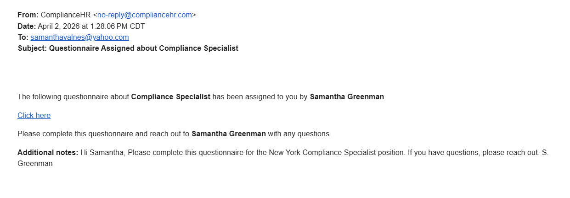Screen dimensions: 570x198
Task: Click bold "Compliance Specialist" in the first body sentence
Action: click(170, 96)
